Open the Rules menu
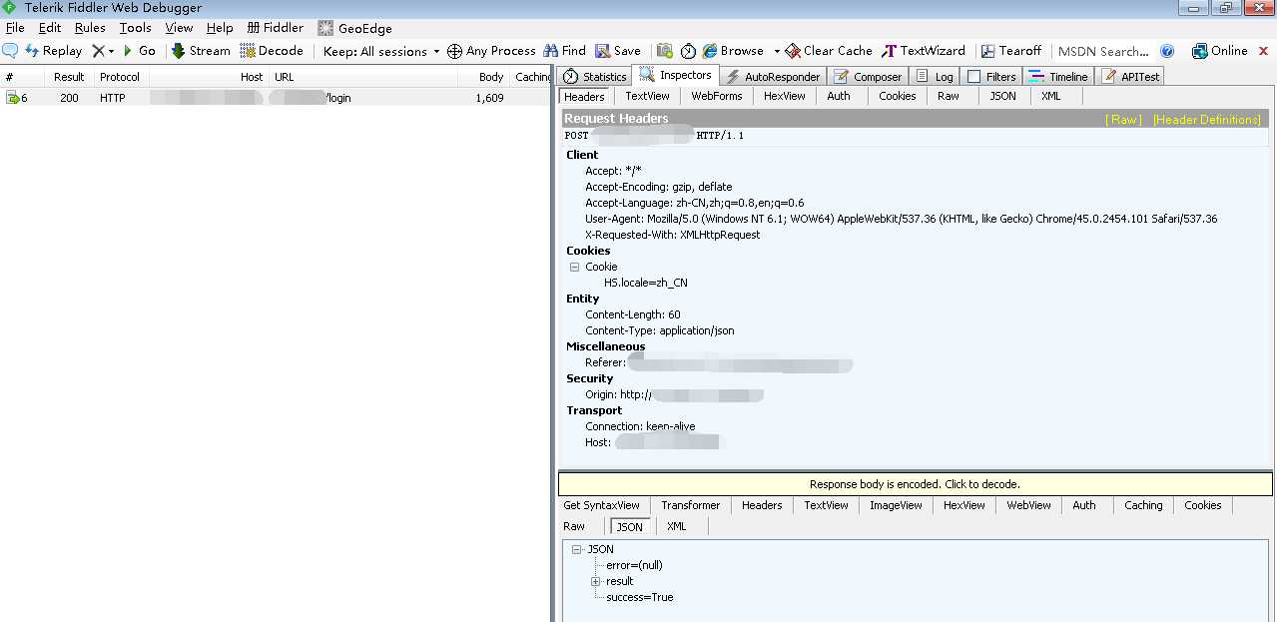This screenshot has width=1277, height=622. click(90, 28)
